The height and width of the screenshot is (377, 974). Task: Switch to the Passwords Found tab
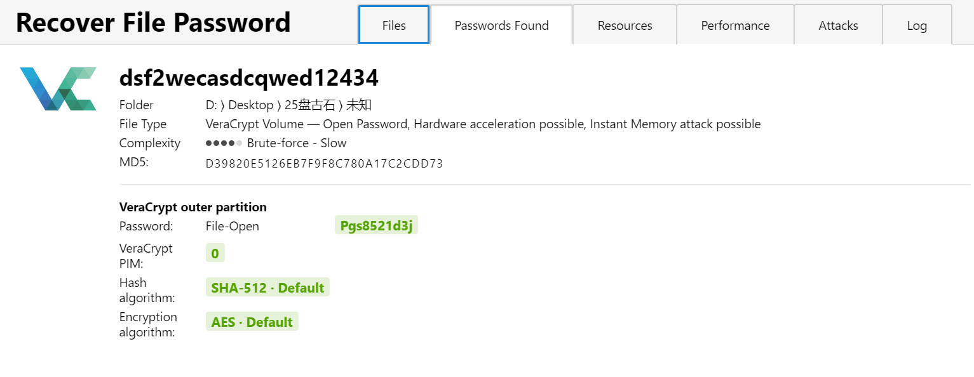click(501, 25)
